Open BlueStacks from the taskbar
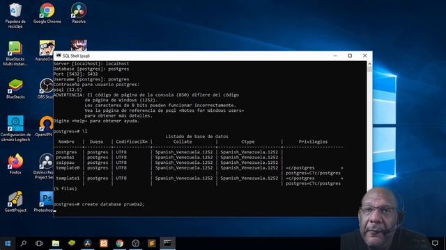Image resolution: width=446 pixels, height=250 pixels. pyautogui.click(x=72, y=243)
